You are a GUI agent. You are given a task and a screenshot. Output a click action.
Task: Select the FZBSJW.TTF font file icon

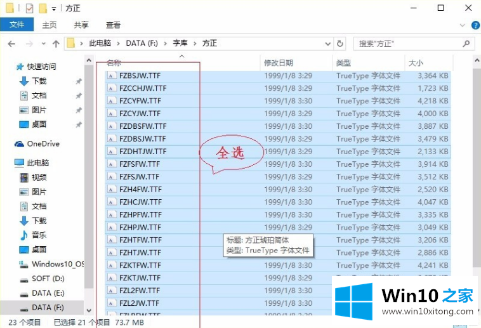[x=112, y=75]
